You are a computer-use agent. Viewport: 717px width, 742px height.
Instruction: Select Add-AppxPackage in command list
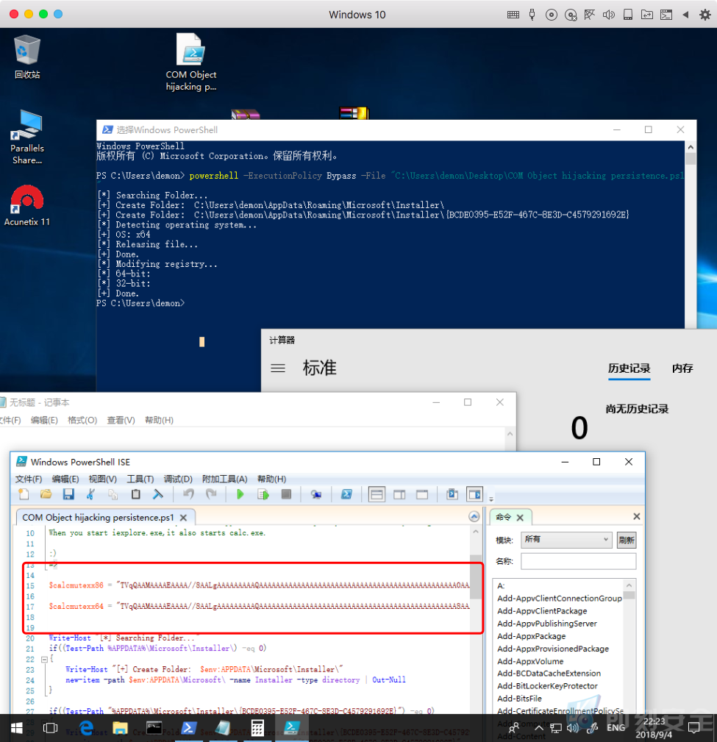(531, 636)
